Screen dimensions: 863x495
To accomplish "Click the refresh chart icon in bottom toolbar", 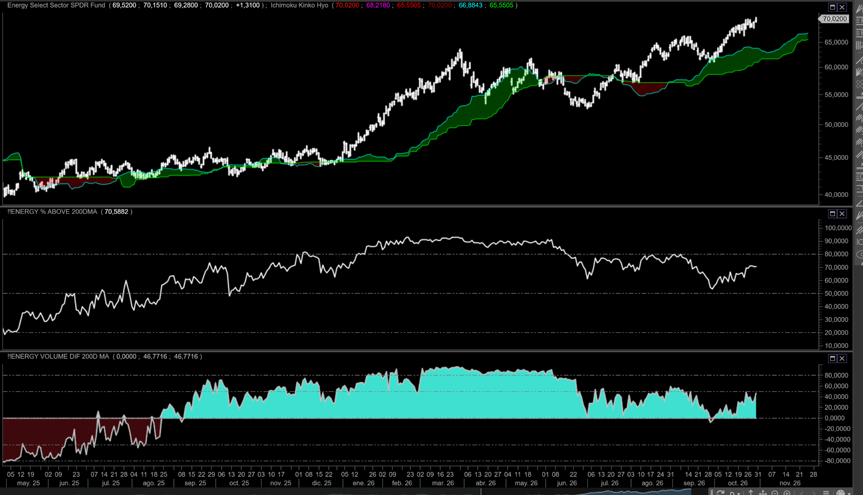I will tap(720, 493).
